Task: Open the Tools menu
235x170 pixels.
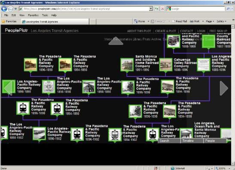Action: [x=45, y=15]
